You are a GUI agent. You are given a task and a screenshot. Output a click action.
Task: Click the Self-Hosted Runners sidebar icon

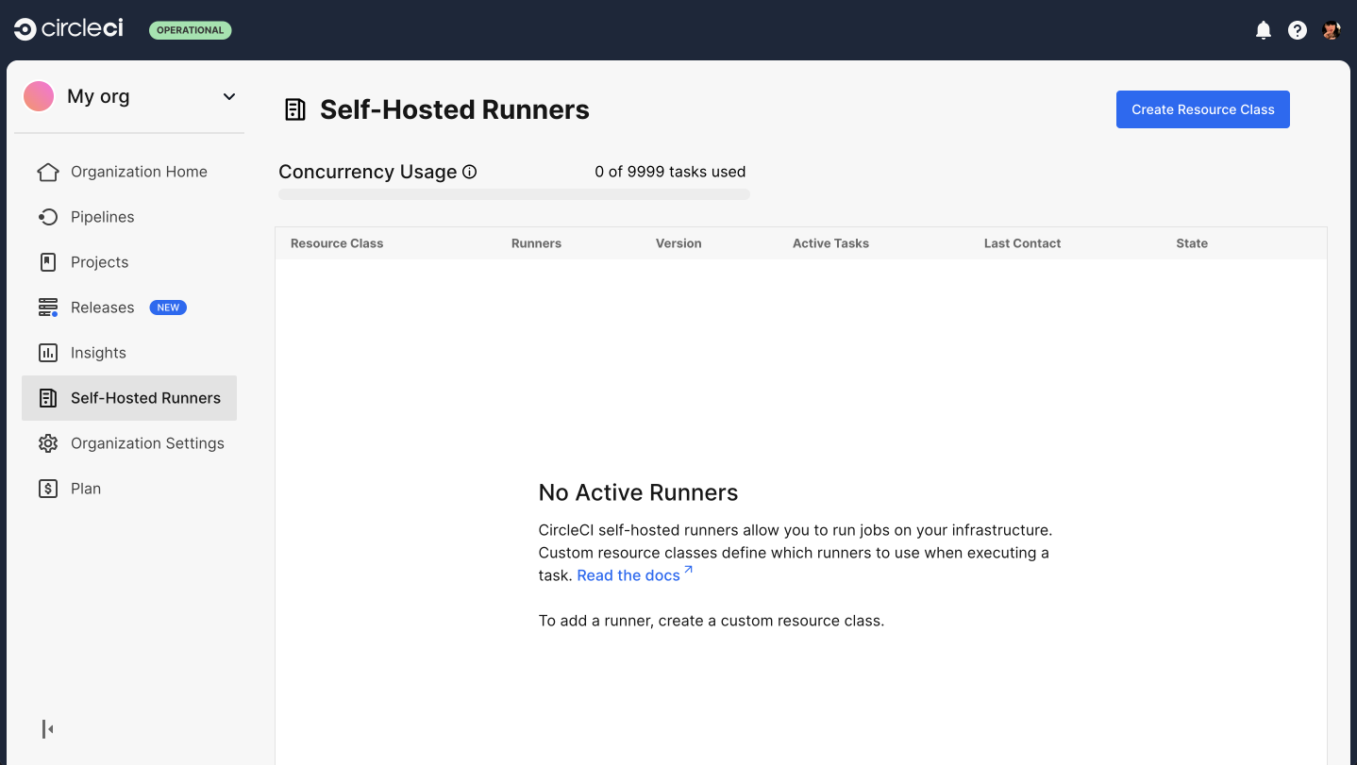48,398
